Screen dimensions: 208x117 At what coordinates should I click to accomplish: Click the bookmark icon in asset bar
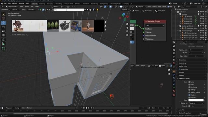tap(87, 10)
